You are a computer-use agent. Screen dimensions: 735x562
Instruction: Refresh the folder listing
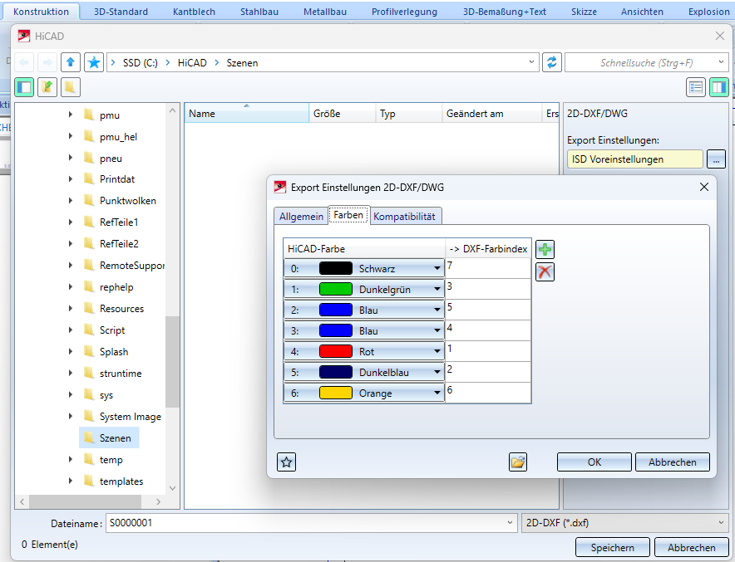[x=552, y=62]
